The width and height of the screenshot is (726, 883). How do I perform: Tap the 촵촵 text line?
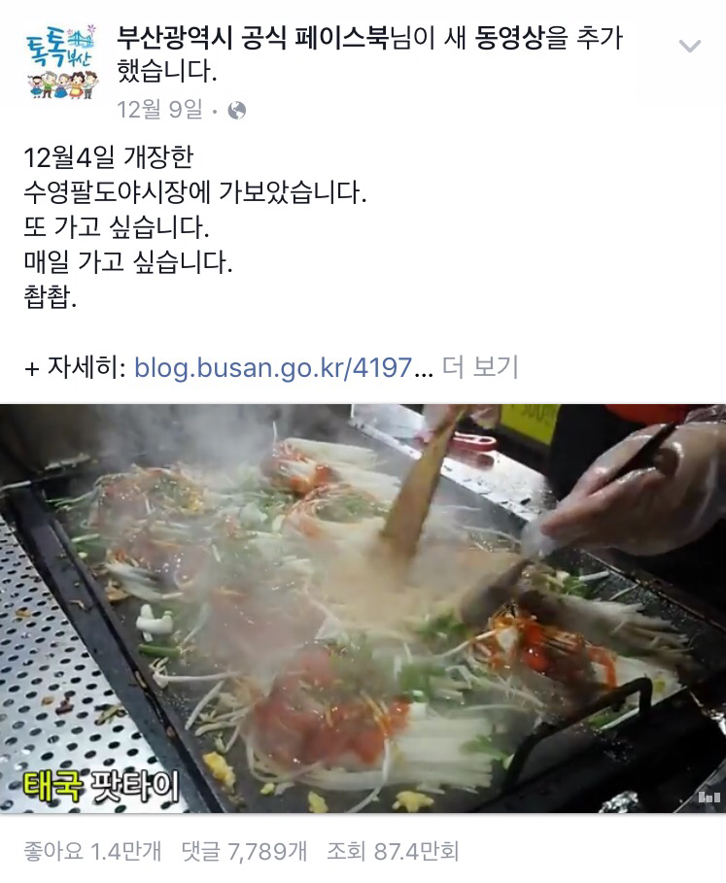[51, 297]
